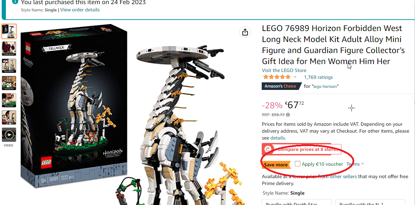Select Bundle with Death Star style option
The height and width of the screenshot is (205, 415).
pos(297,202)
